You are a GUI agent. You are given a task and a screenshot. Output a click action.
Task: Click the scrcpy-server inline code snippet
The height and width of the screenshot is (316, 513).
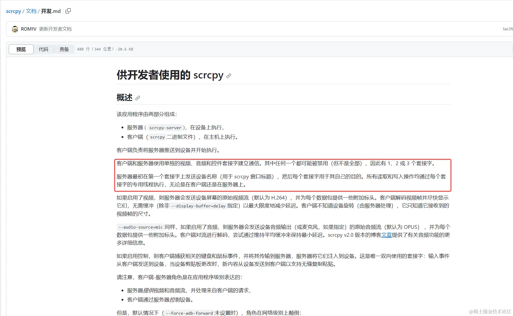click(165, 128)
